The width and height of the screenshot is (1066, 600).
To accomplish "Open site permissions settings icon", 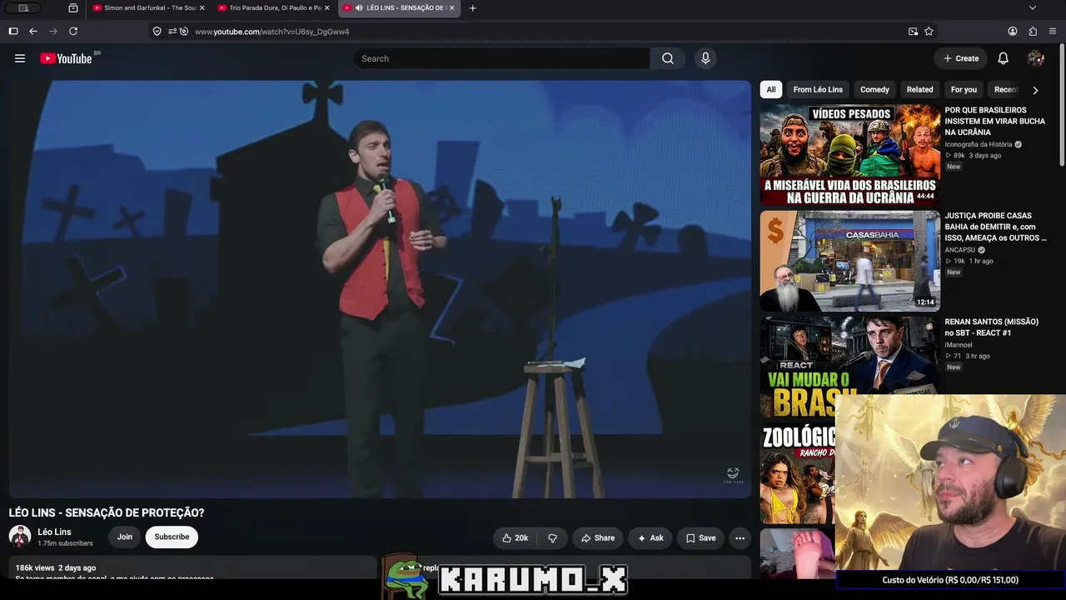I will pos(172,32).
